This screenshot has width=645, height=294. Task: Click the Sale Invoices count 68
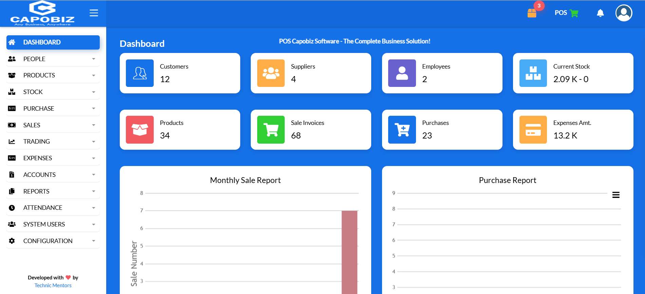[296, 136]
